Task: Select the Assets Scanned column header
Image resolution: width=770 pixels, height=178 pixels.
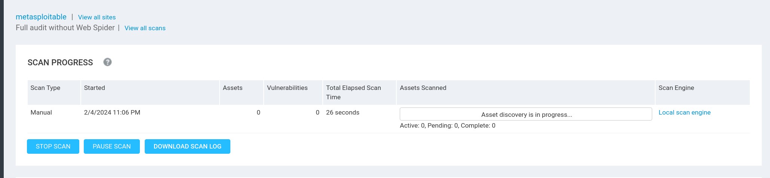Action: pos(423,88)
